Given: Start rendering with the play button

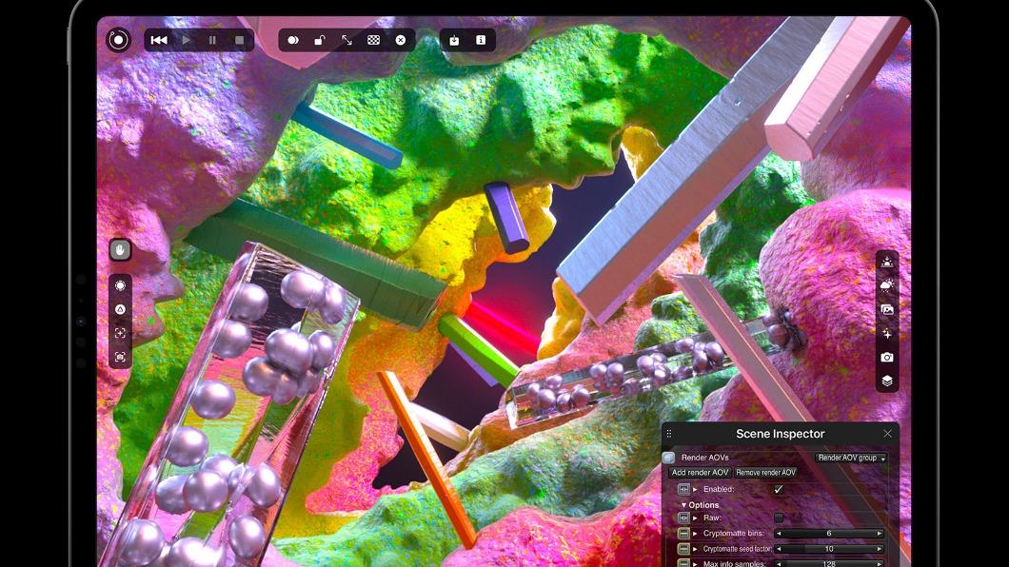Looking at the screenshot, I should [x=186, y=40].
